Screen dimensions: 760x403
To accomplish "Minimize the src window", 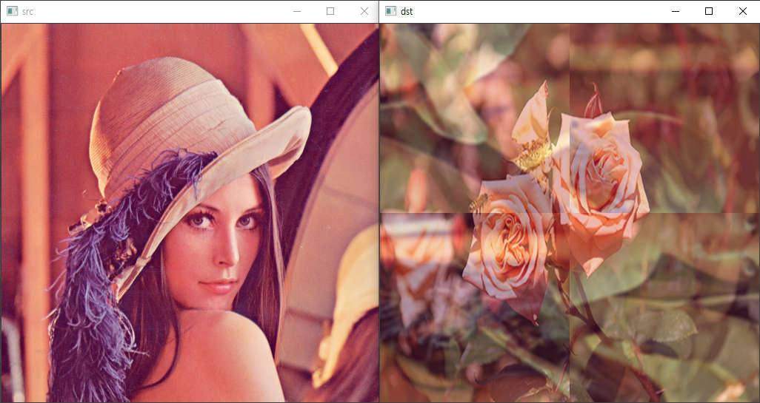I will pyautogui.click(x=297, y=11).
